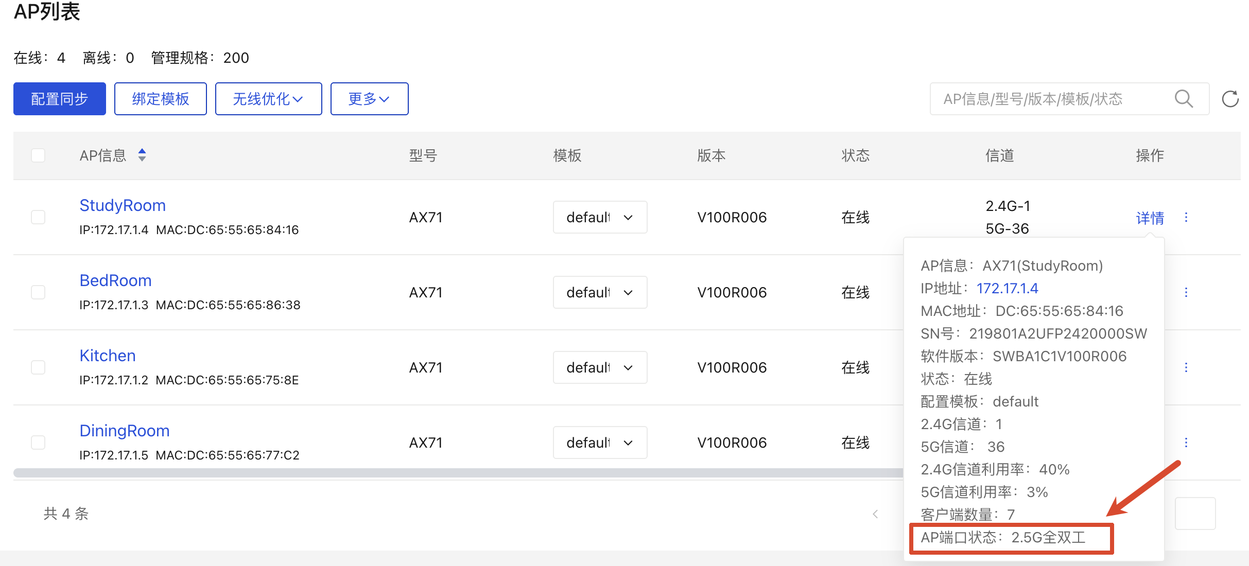Open more actions for BedRoom row
Viewport: 1249px width, 566px height.
1186,292
